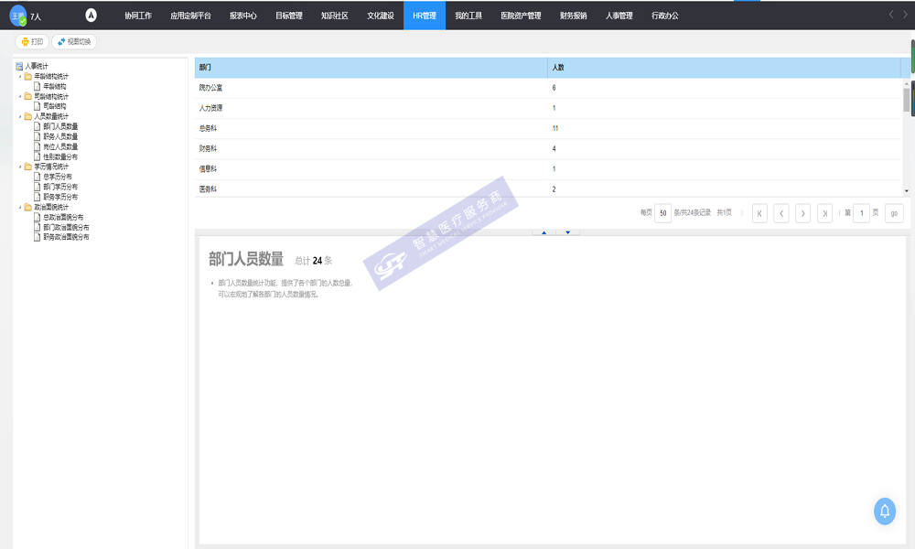Screen dimensions: 915x549
Task: Open 职务人员数量 report in tree
Action: (60, 136)
